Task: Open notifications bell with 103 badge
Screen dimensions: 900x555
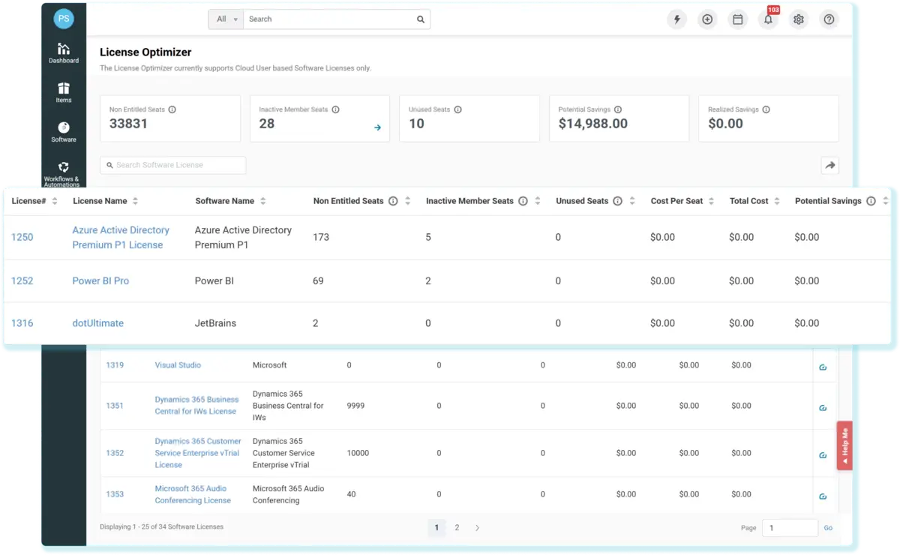Action: 768,19
